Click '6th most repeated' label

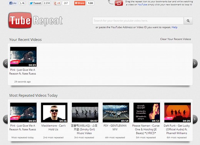click(177, 137)
